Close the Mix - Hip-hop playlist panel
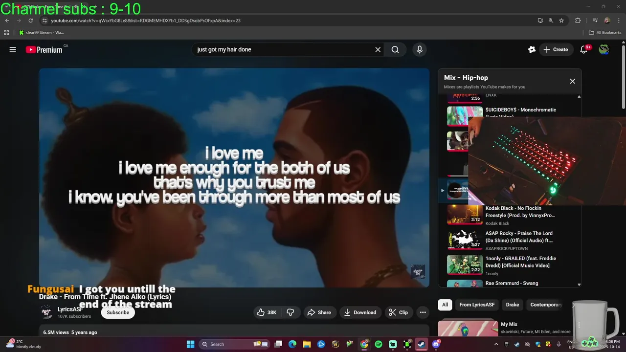This screenshot has height=352, width=626. coord(572,81)
